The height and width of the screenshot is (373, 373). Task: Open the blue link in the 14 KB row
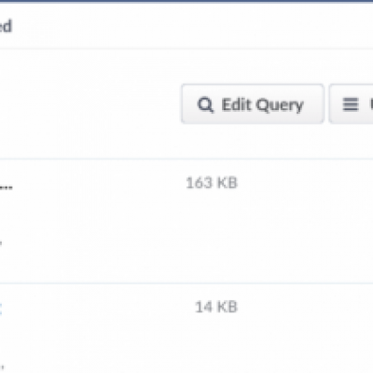point(1,309)
